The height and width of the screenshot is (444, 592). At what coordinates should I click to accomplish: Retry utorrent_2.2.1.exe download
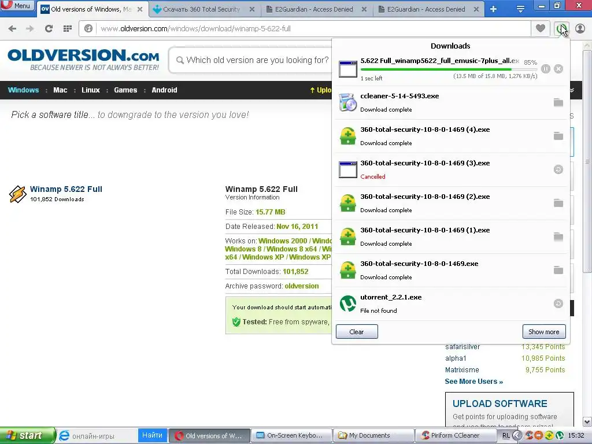coord(558,304)
